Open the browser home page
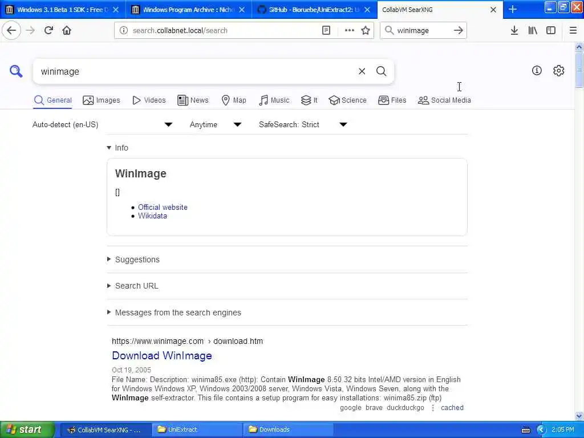Screen dimensions: 584x438 67,30
